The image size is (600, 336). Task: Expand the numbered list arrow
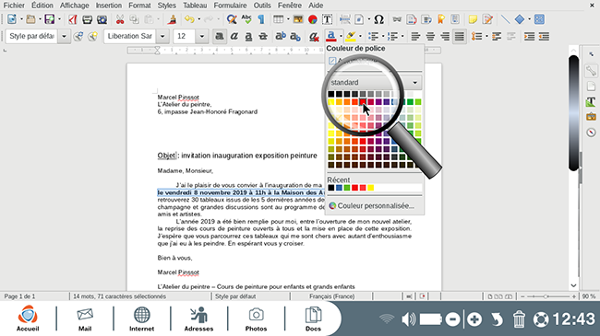pos(402,36)
